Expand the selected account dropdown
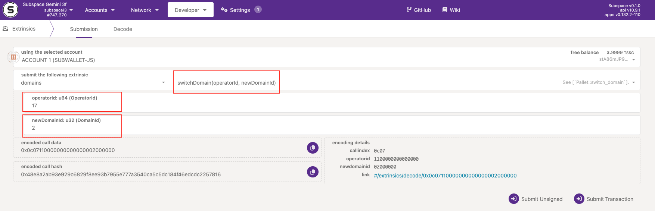The image size is (655, 211). pos(633,60)
